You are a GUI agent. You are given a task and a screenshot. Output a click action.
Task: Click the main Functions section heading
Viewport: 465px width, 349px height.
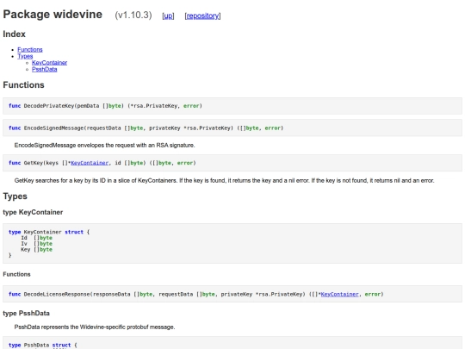pos(24,84)
